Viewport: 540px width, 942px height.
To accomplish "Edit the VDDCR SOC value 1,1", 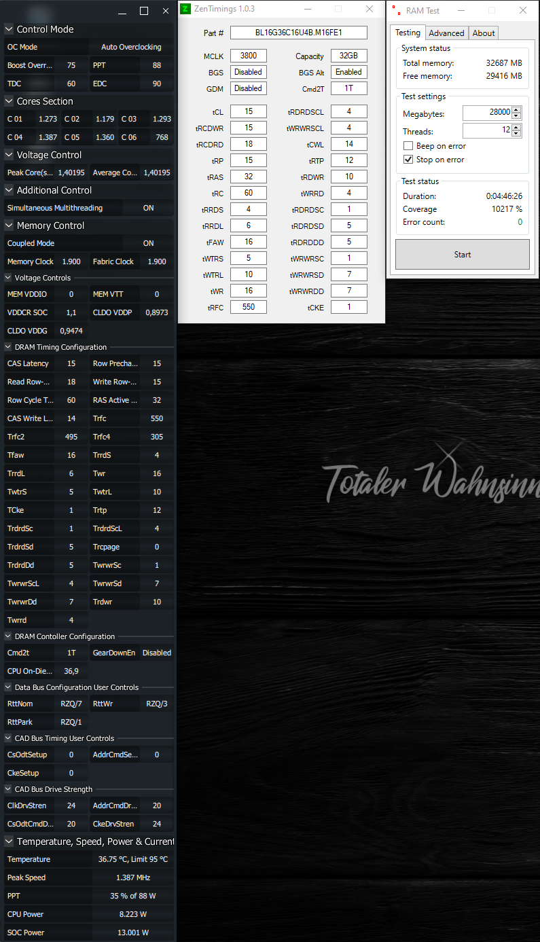I will (71, 312).
